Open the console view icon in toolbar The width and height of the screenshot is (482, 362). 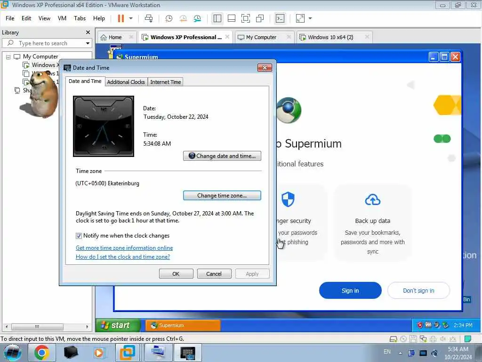pyautogui.click(x=280, y=18)
